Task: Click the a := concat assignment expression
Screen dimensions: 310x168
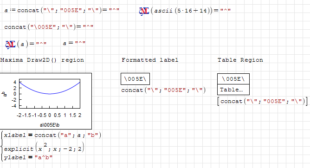Action: click(62, 10)
